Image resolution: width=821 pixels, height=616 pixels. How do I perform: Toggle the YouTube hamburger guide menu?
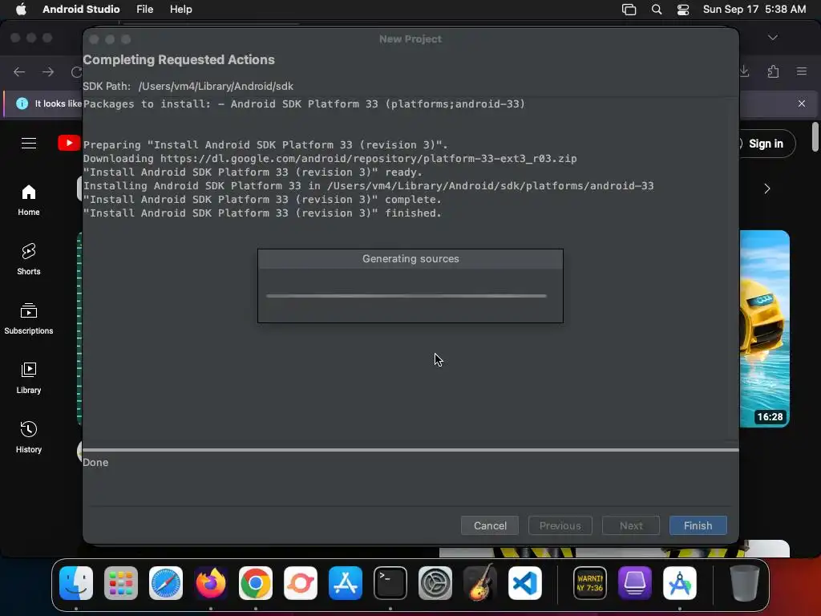coord(29,143)
